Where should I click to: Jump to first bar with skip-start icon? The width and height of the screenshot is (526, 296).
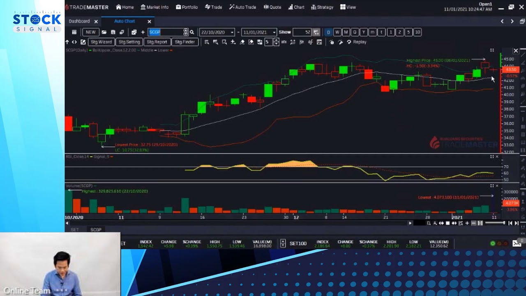tap(510, 223)
